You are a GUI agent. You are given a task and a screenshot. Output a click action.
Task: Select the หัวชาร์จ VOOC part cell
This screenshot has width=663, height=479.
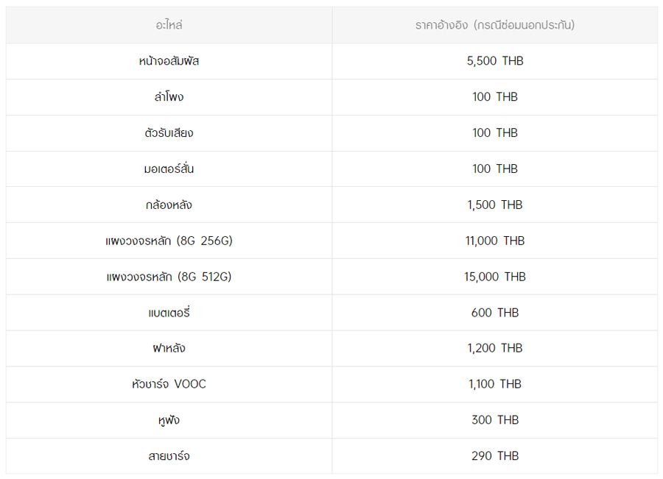click(169, 384)
